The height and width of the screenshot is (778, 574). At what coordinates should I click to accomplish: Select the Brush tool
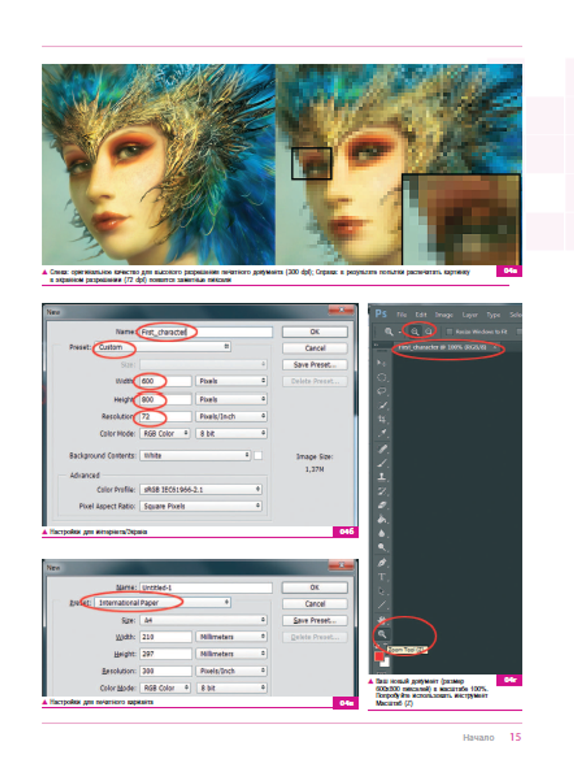(x=381, y=462)
